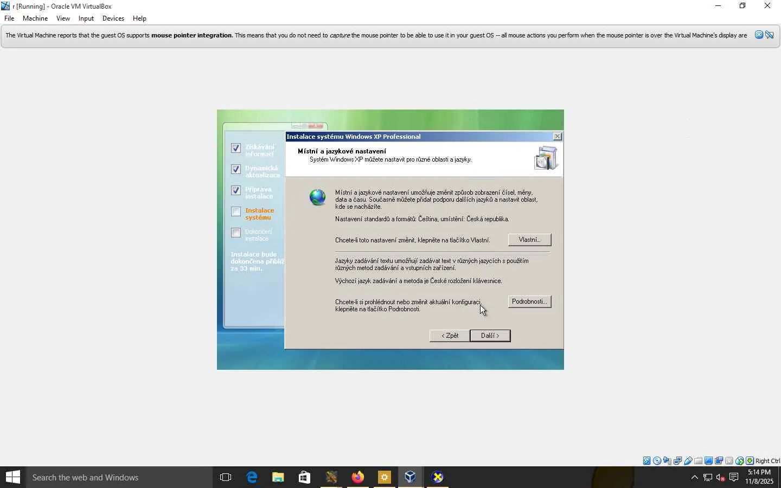This screenshot has width=781, height=488.
Task: Open the Windows Start menu
Action: [13, 477]
